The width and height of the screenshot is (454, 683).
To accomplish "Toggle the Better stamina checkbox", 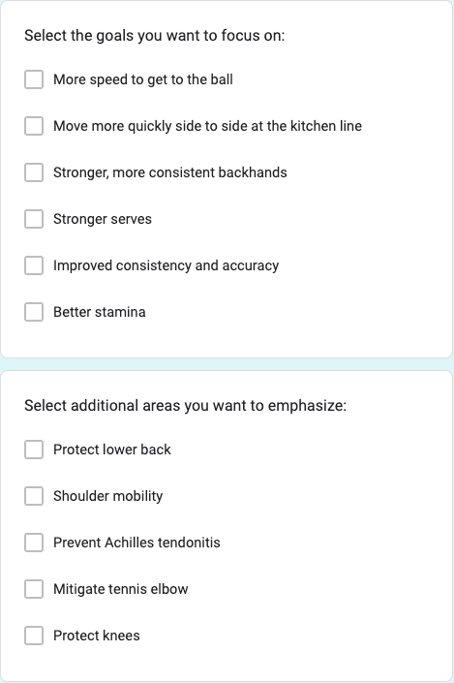I will tap(34, 312).
